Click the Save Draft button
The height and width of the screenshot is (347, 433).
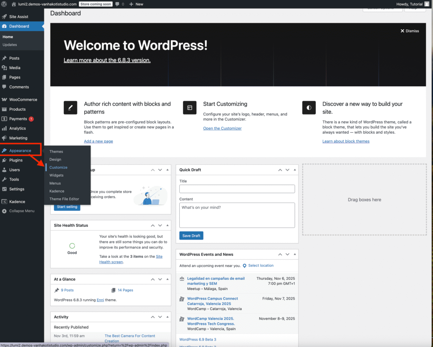(191, 235)
